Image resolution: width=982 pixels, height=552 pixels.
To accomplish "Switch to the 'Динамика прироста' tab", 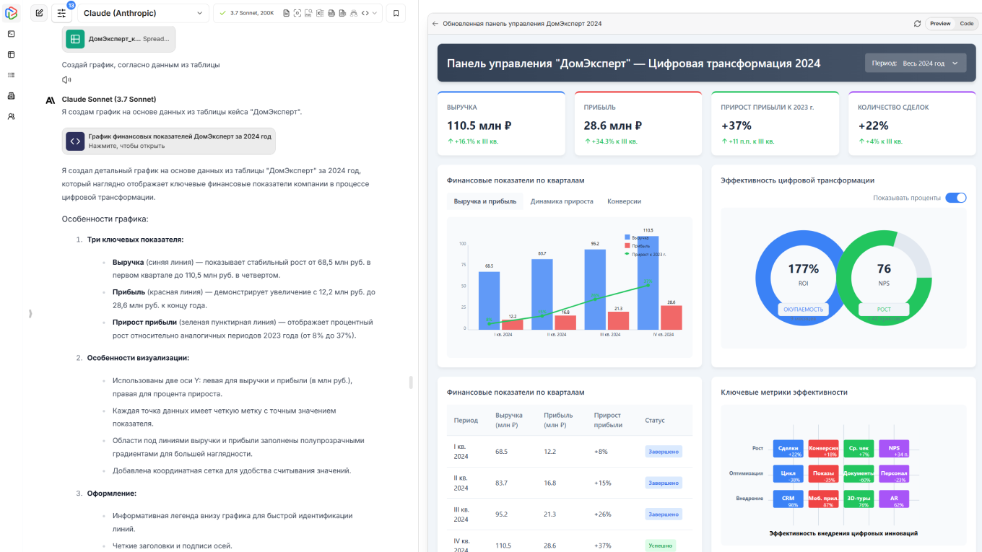I will pyautogui.click(x=562, y=201).
